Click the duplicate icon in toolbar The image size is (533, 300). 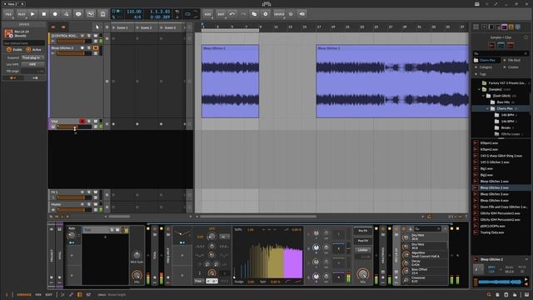coord(254,14)
